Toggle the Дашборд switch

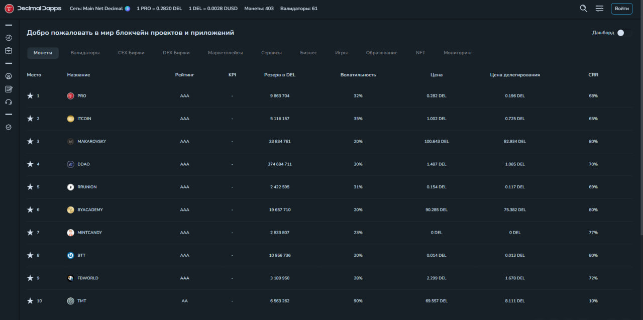(x=624, y=33)
